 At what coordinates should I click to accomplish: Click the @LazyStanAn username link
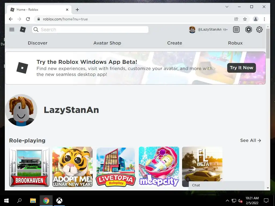coord(209,30)
